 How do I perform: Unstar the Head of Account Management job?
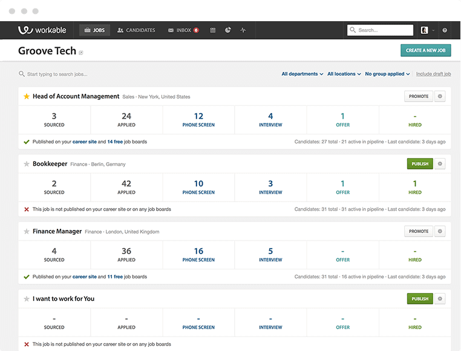(x=26, y=97)
